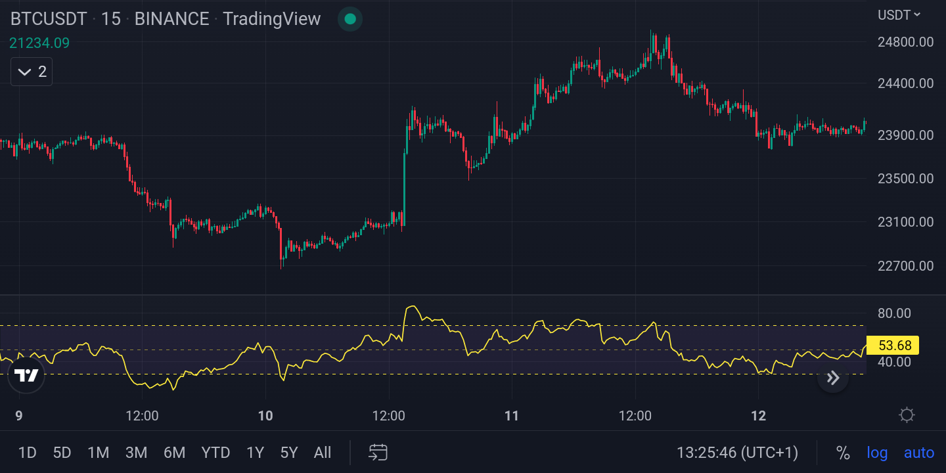This screenshot has width=946, height=473.
Task: Click the 5Y range button
Action: pyautogui.click(x=288, y=453)
